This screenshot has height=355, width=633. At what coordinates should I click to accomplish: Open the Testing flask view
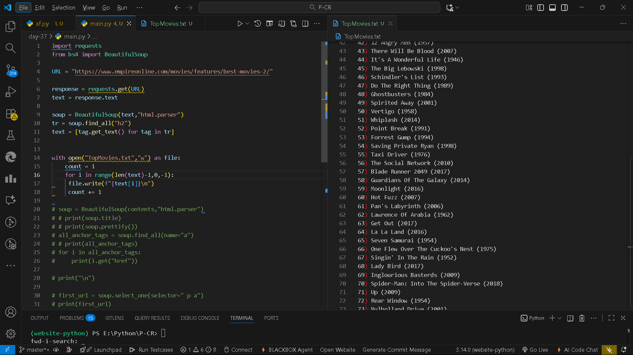point(11,135)
